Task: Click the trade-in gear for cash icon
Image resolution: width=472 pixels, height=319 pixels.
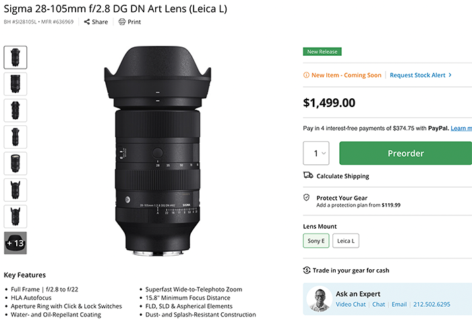Action: click(x=307, y=271)
